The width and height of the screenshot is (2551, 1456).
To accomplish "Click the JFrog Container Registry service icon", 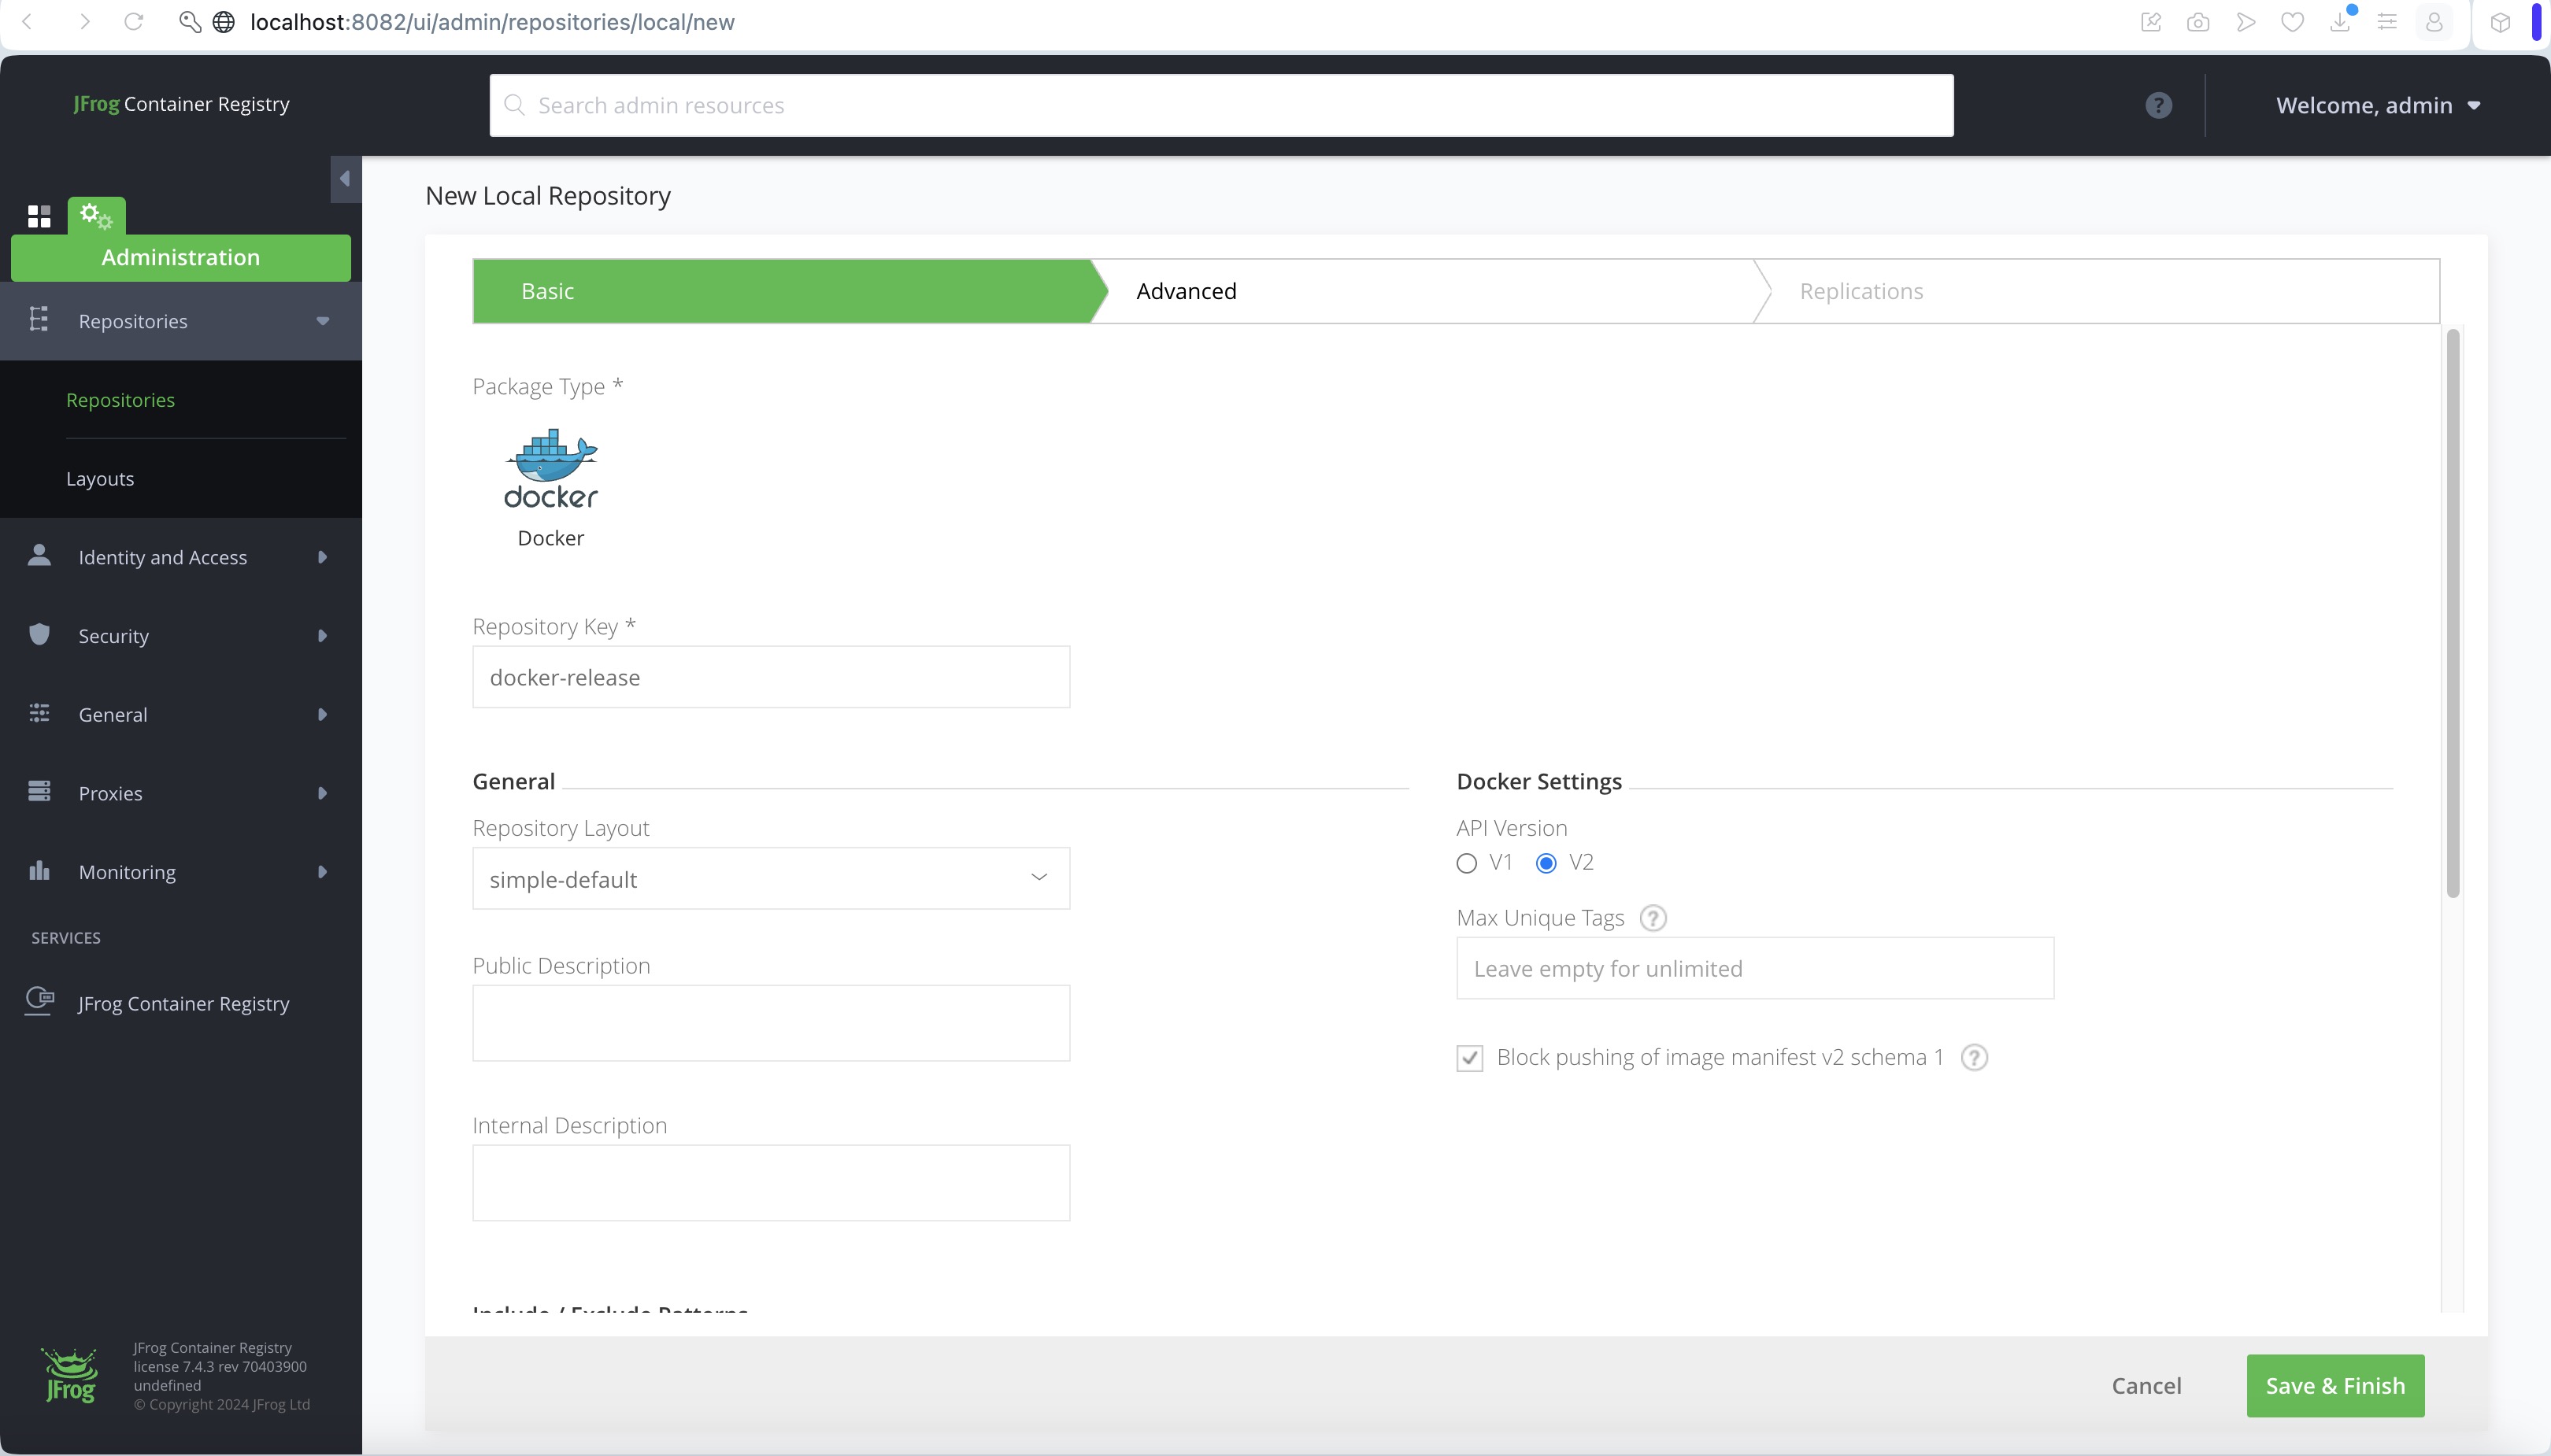I will coord(39,1001).
